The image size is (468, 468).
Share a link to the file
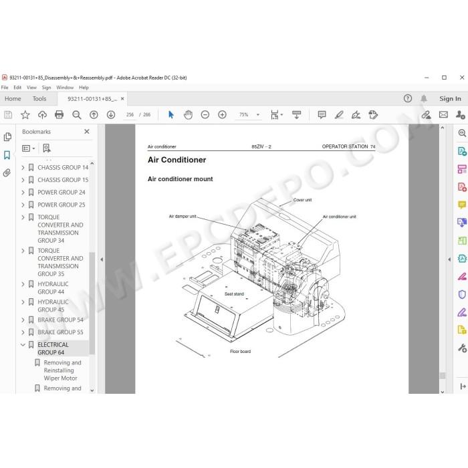point(427,114)
